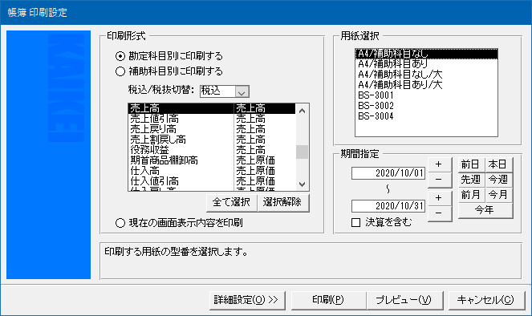Expand options with 詳細設定(O) >> button

[247, 300]
